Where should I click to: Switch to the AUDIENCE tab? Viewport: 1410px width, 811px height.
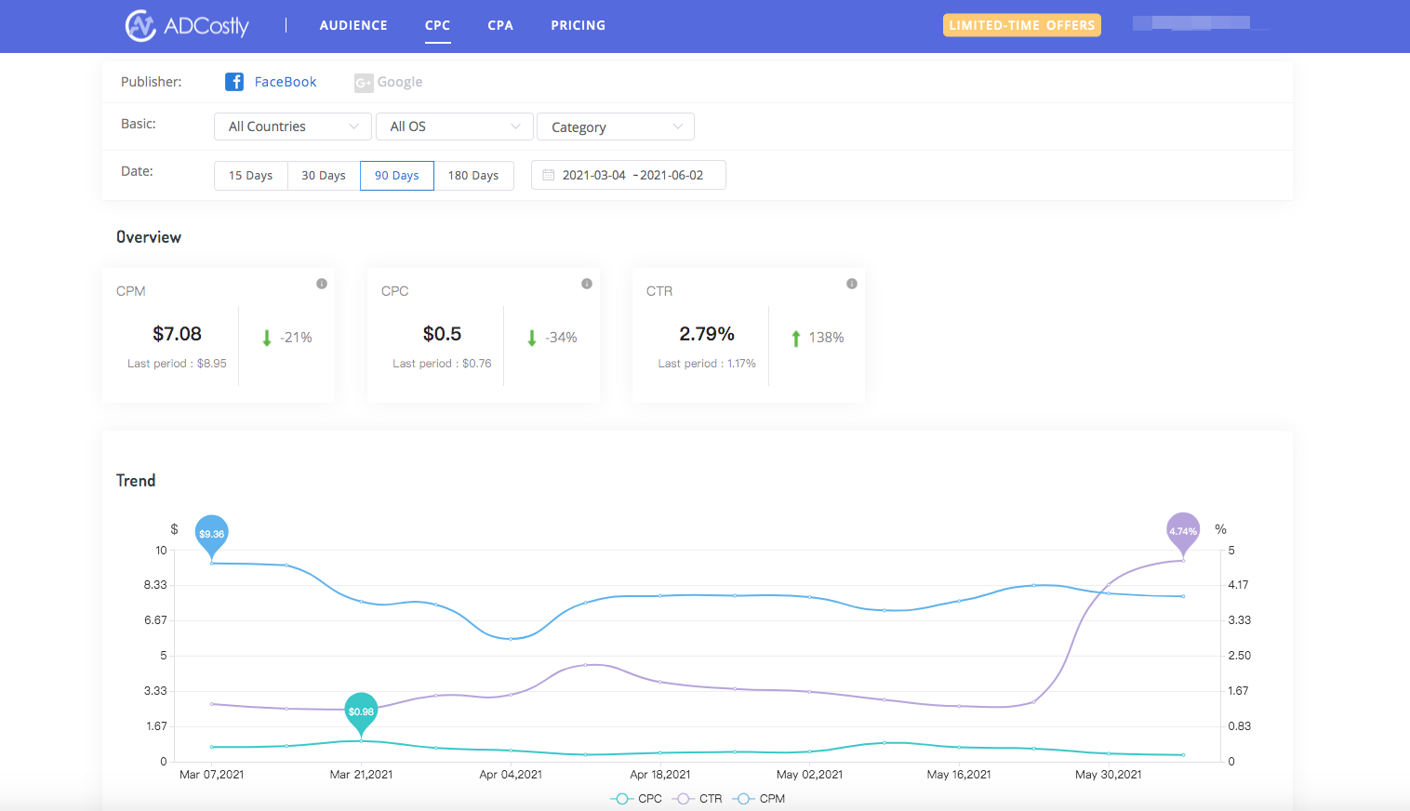coord(353,25)
